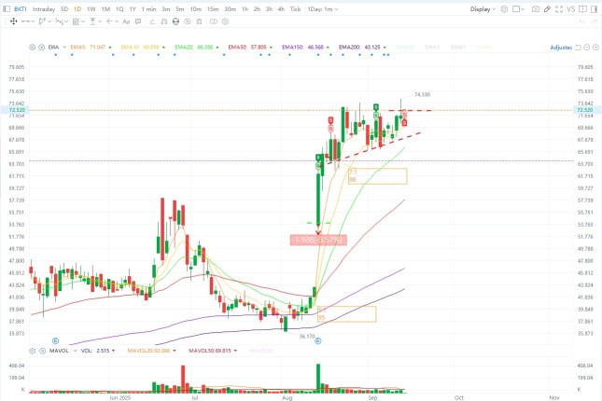Open EMA indicator settings gear
The width and height of the screenshot is (602, 401).
(x=33, y=48)
